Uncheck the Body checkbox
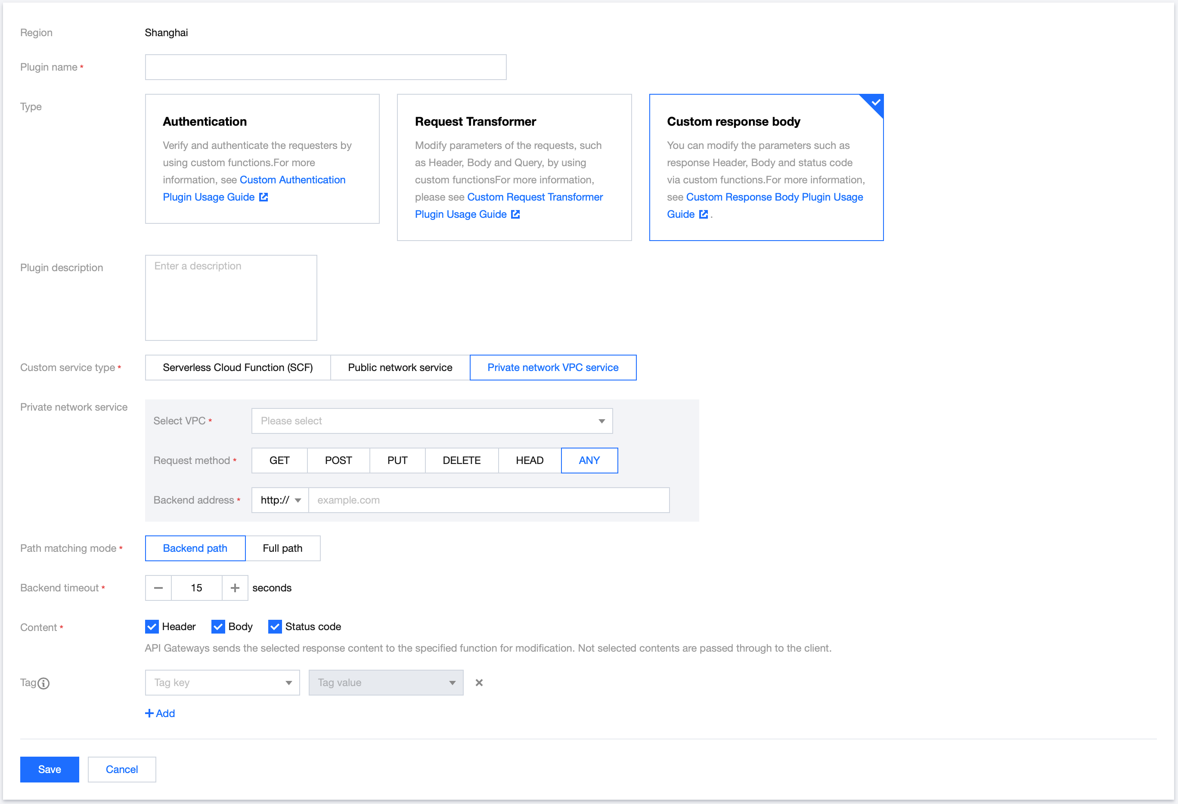This screenshot has height=804, width=1178. click(x=218, y=627)
